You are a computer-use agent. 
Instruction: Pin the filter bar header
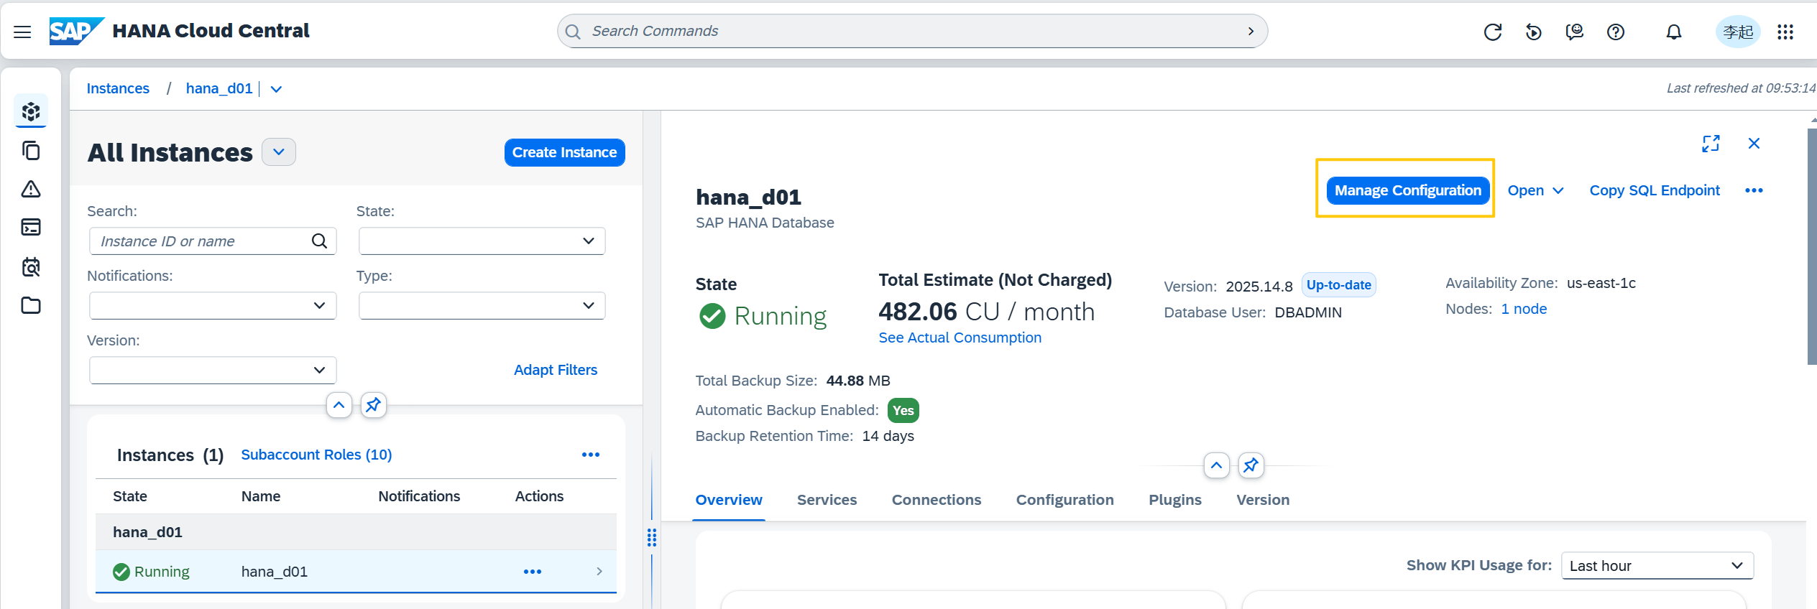[x=373, y=405]
